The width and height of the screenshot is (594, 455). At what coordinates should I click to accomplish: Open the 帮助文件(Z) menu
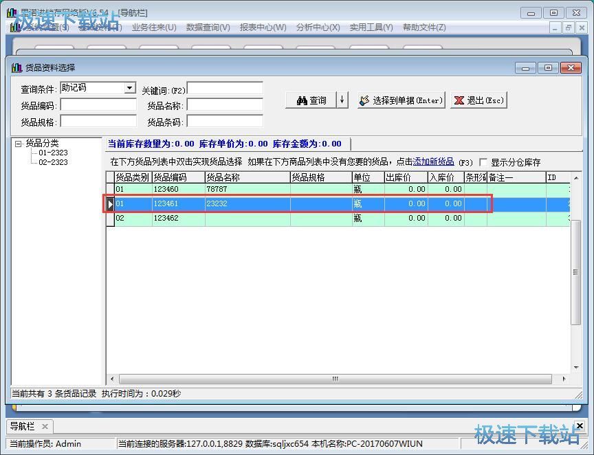coord(424,27)
